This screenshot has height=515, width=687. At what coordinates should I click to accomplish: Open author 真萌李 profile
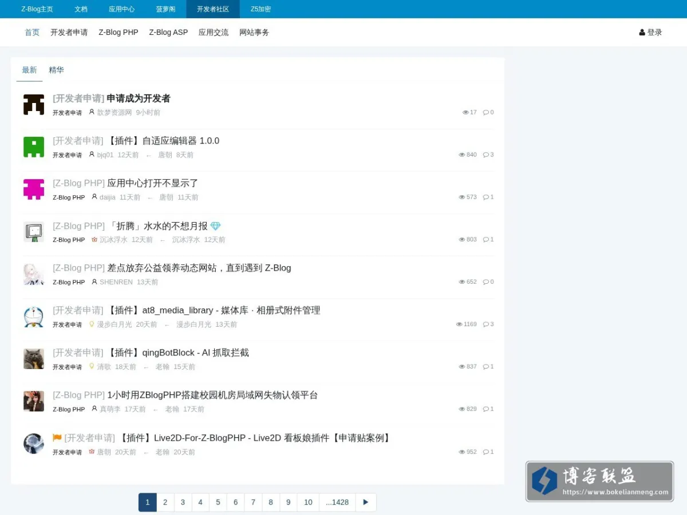(110, 409)
